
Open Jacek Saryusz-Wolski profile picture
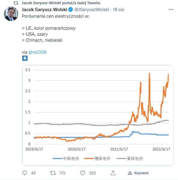coord(11,14)
